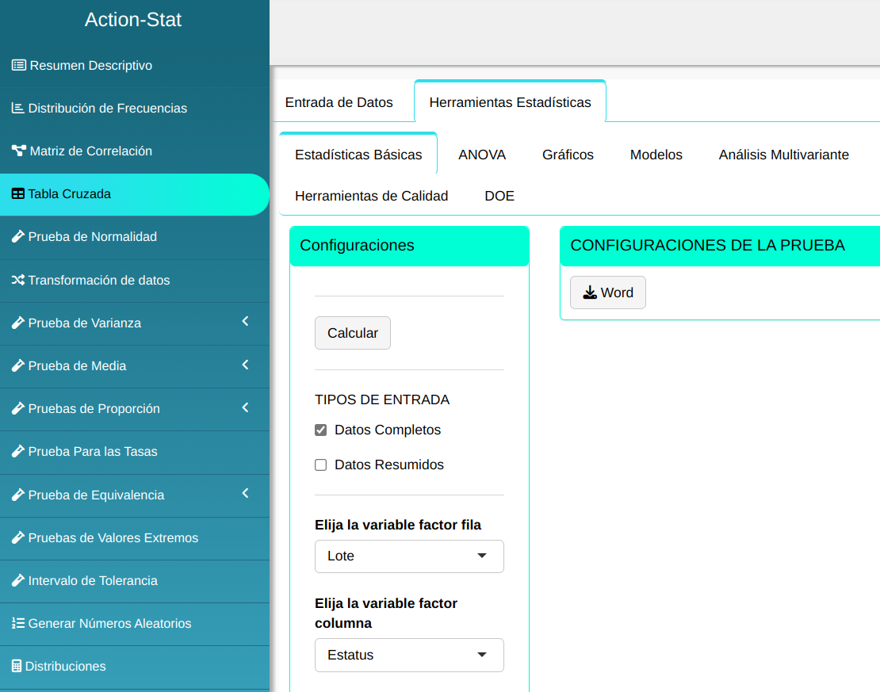The width and height of the screenshot is (880, 692).
Task: Click the Prueba de Normalidad eraser icon
Action: coord(17,236)
